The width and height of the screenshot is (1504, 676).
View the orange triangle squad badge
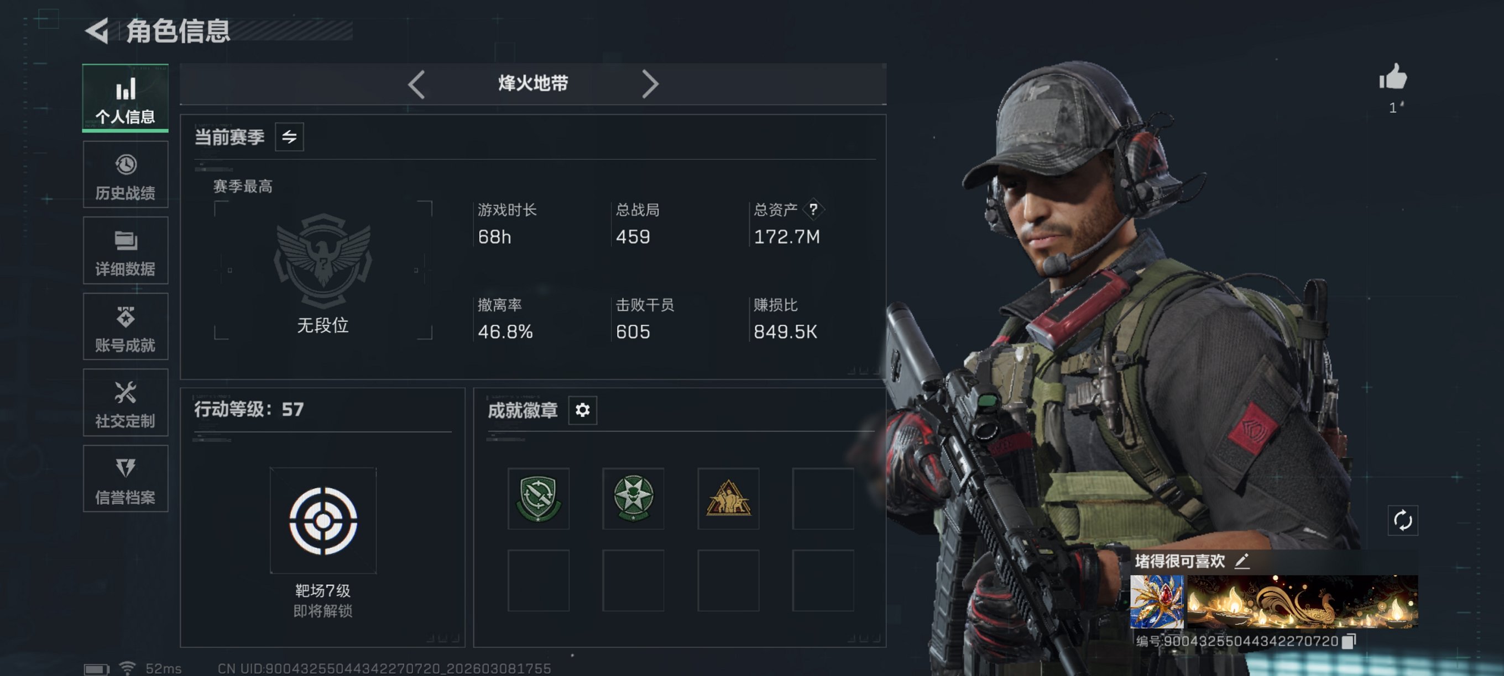click(728, 498)
